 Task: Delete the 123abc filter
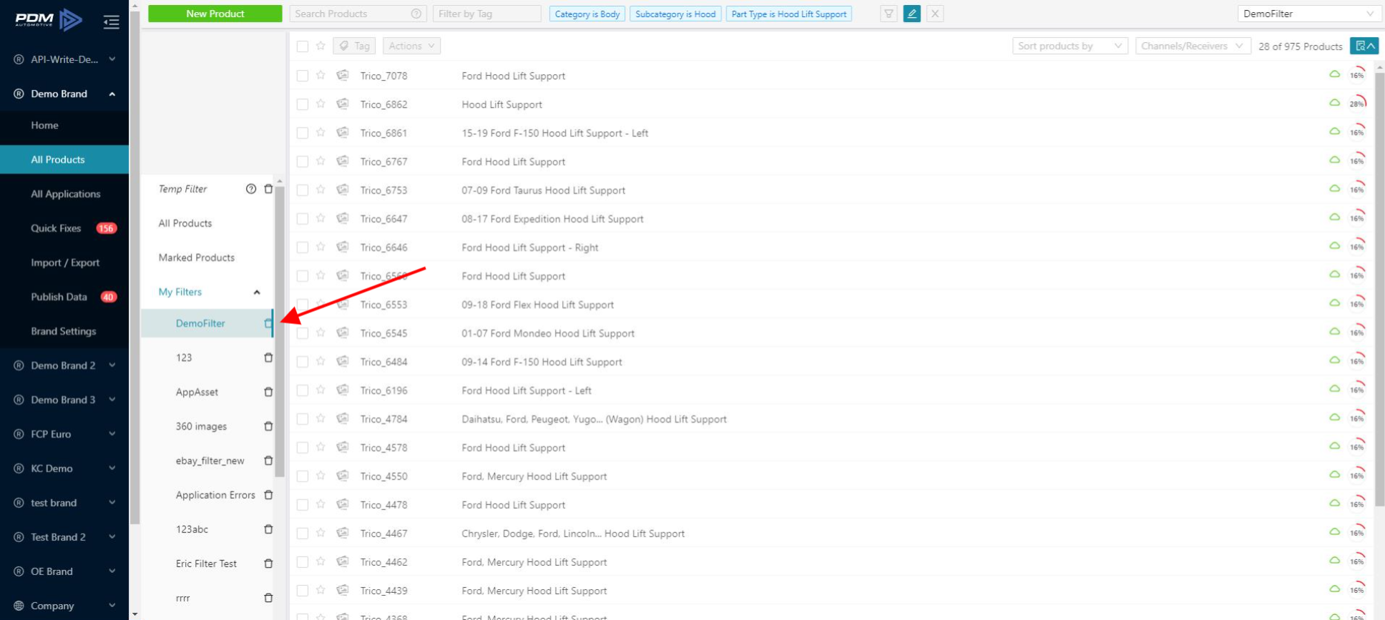click(x=268, y=529)
